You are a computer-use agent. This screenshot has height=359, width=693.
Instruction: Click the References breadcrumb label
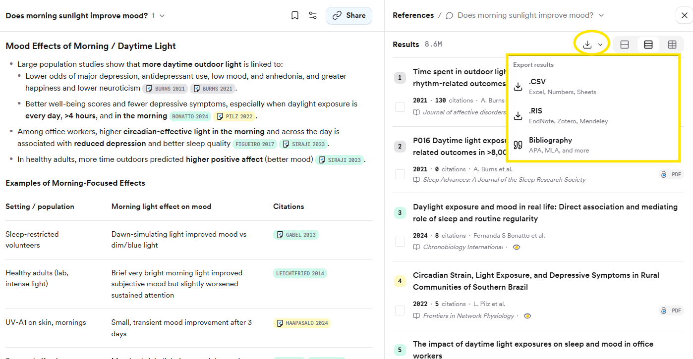413,15
